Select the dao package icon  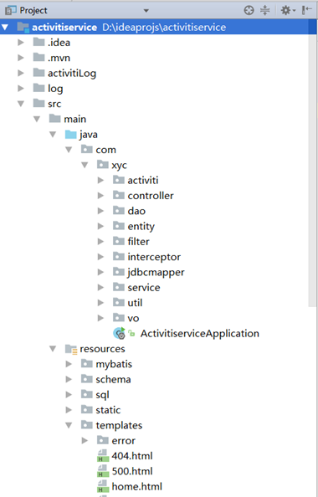click(119, 210)
